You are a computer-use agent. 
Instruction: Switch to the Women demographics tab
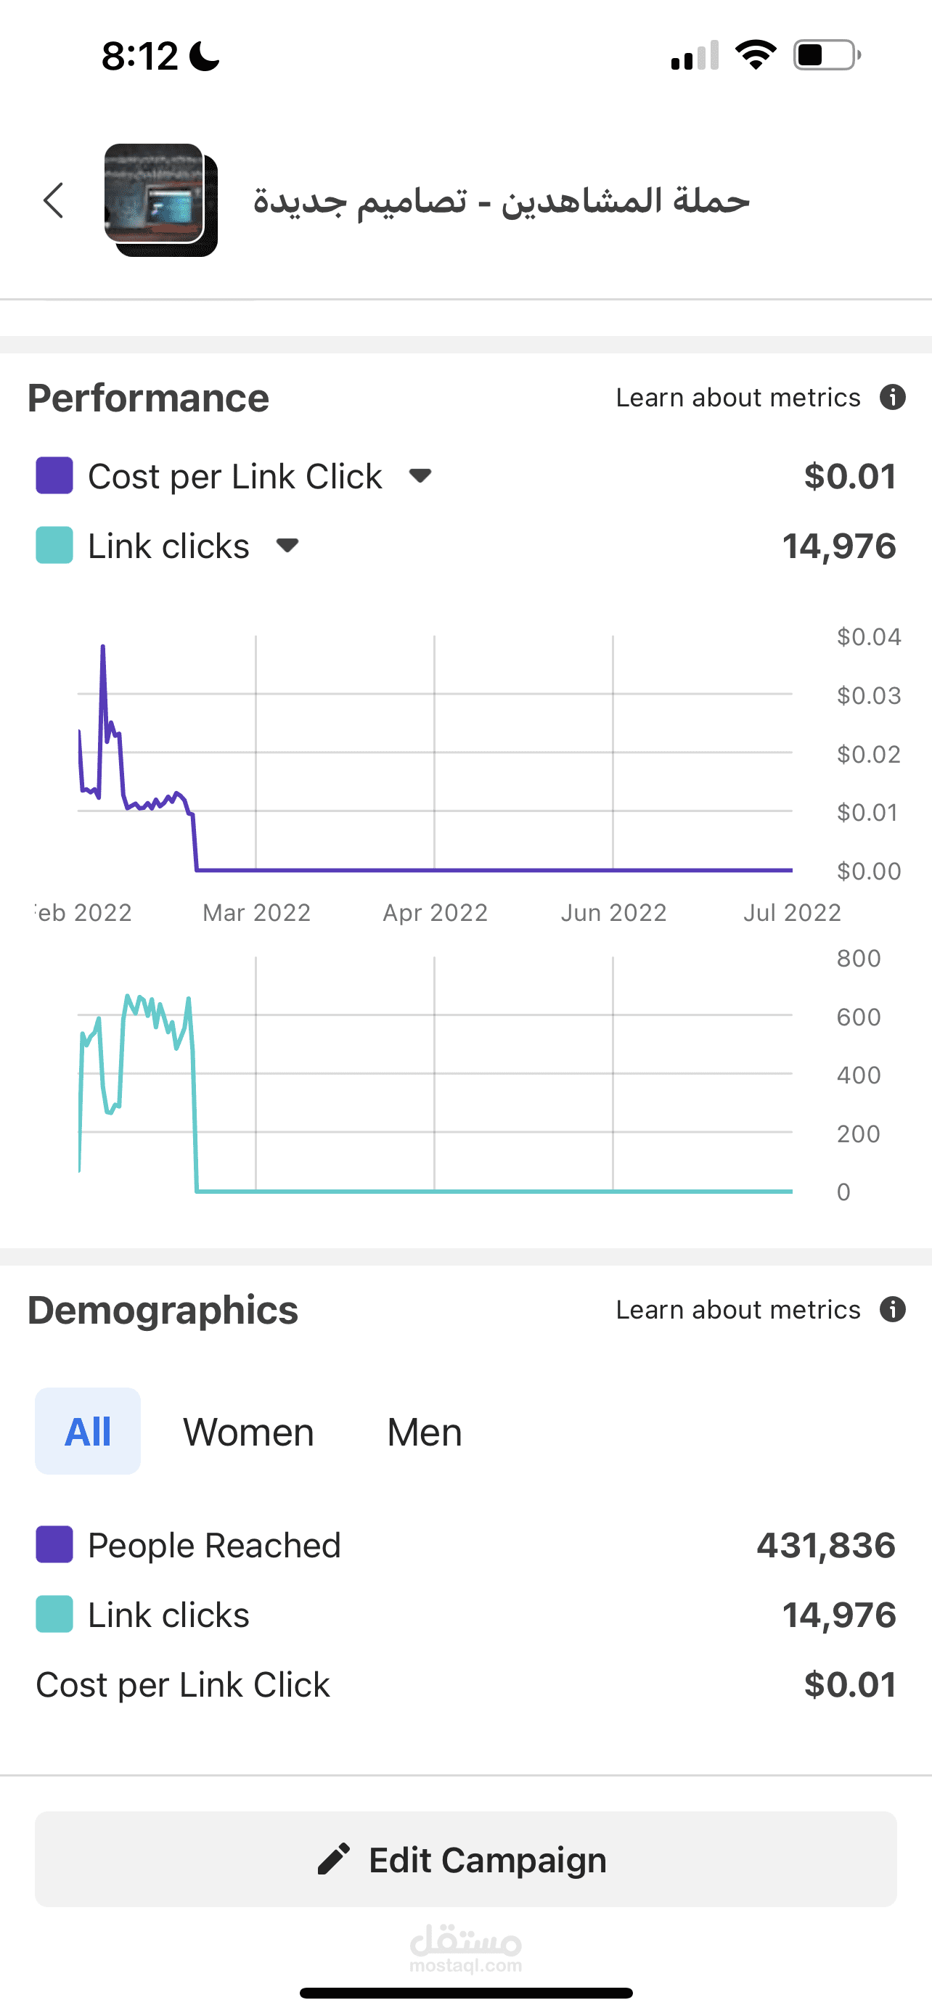coord(248,1433)
